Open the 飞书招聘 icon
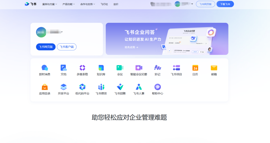This screenshot has height=143, width=270. point(120,87)
